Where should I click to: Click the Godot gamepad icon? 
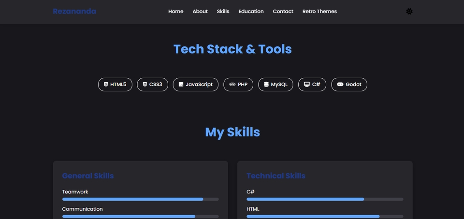tap(340, 84)
